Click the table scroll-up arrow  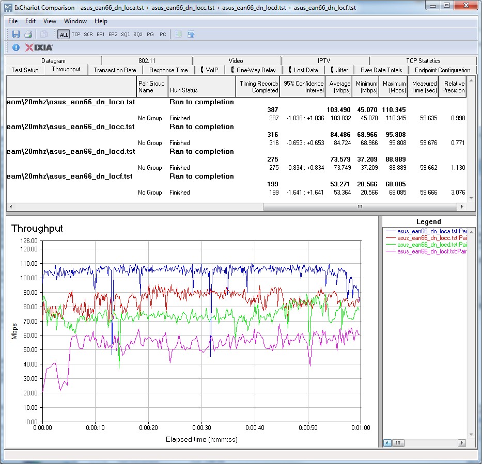471,81
